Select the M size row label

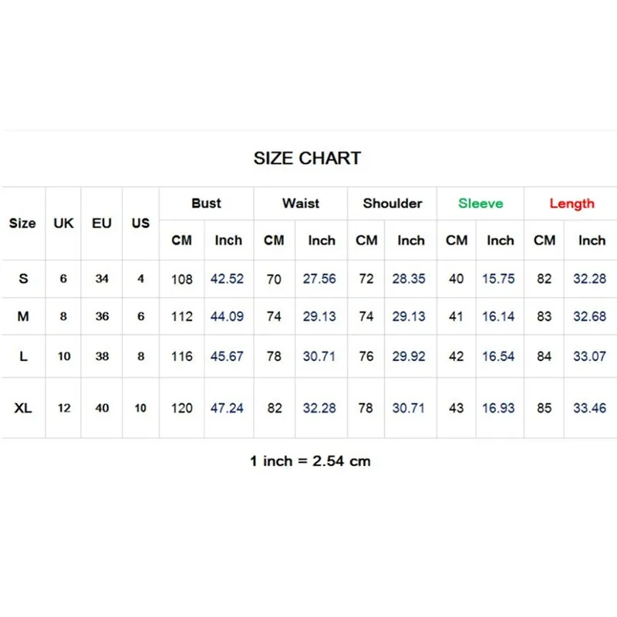[23, 316]
